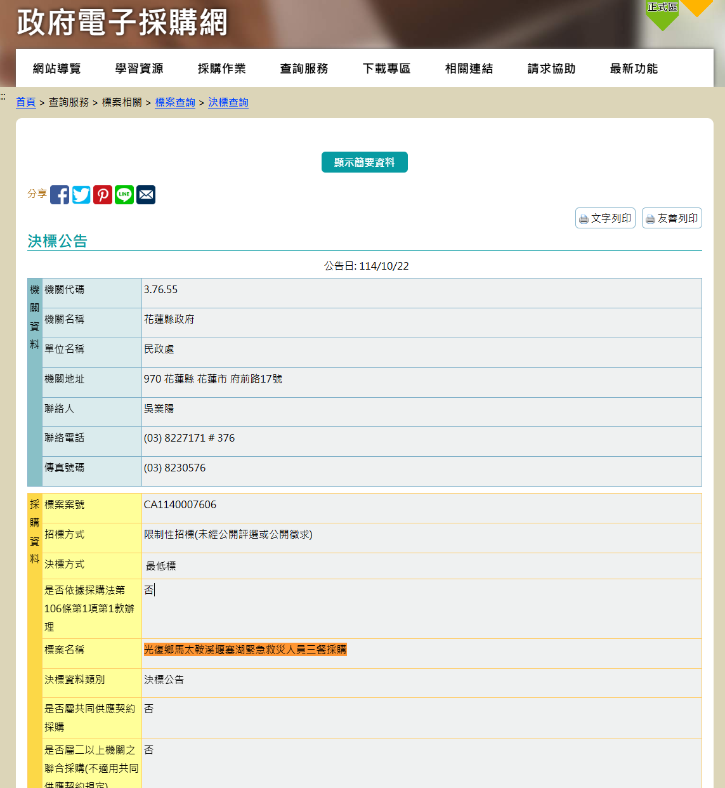Click the 決標查詢 breadcrumb link
This screenshot has height=788, width=725.
[x=228, y=102]
